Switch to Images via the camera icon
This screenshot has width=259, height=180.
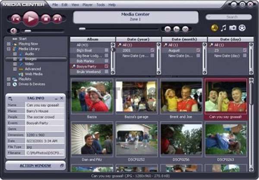pos(233,28)
